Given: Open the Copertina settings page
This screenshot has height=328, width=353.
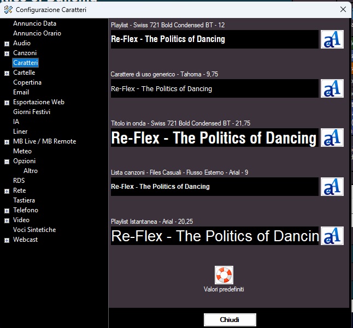Looking at the screenshot, I should [27, 82].
